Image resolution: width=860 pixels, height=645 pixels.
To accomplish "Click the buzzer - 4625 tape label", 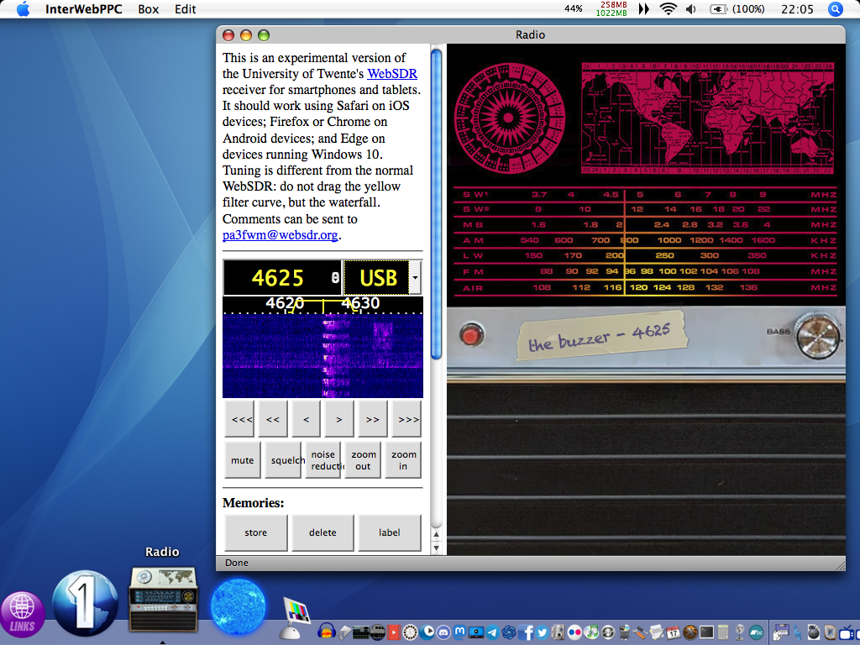I will tap(601, 336).
